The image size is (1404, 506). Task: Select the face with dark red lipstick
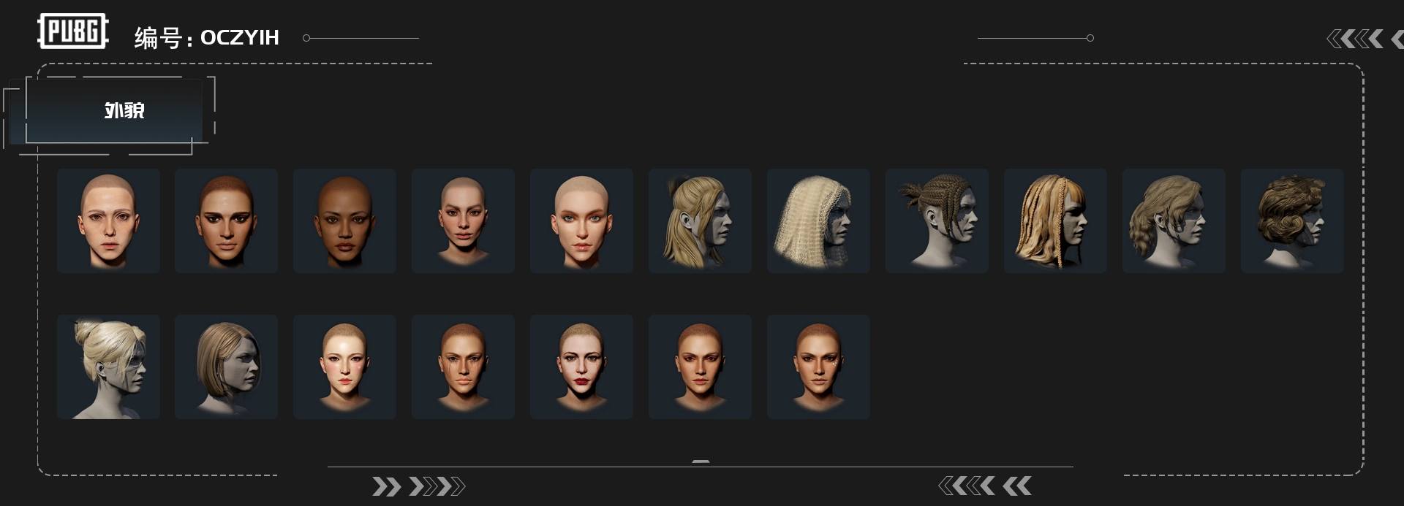tap(582, 367)
